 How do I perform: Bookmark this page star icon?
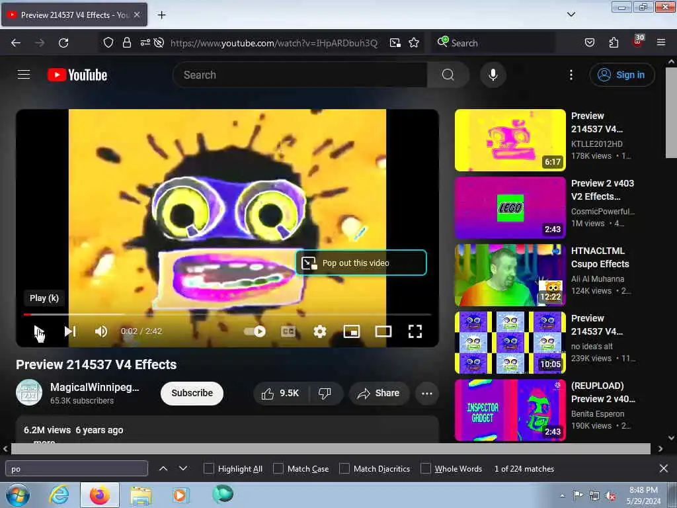pyautogui.click(x=414, y=43)
